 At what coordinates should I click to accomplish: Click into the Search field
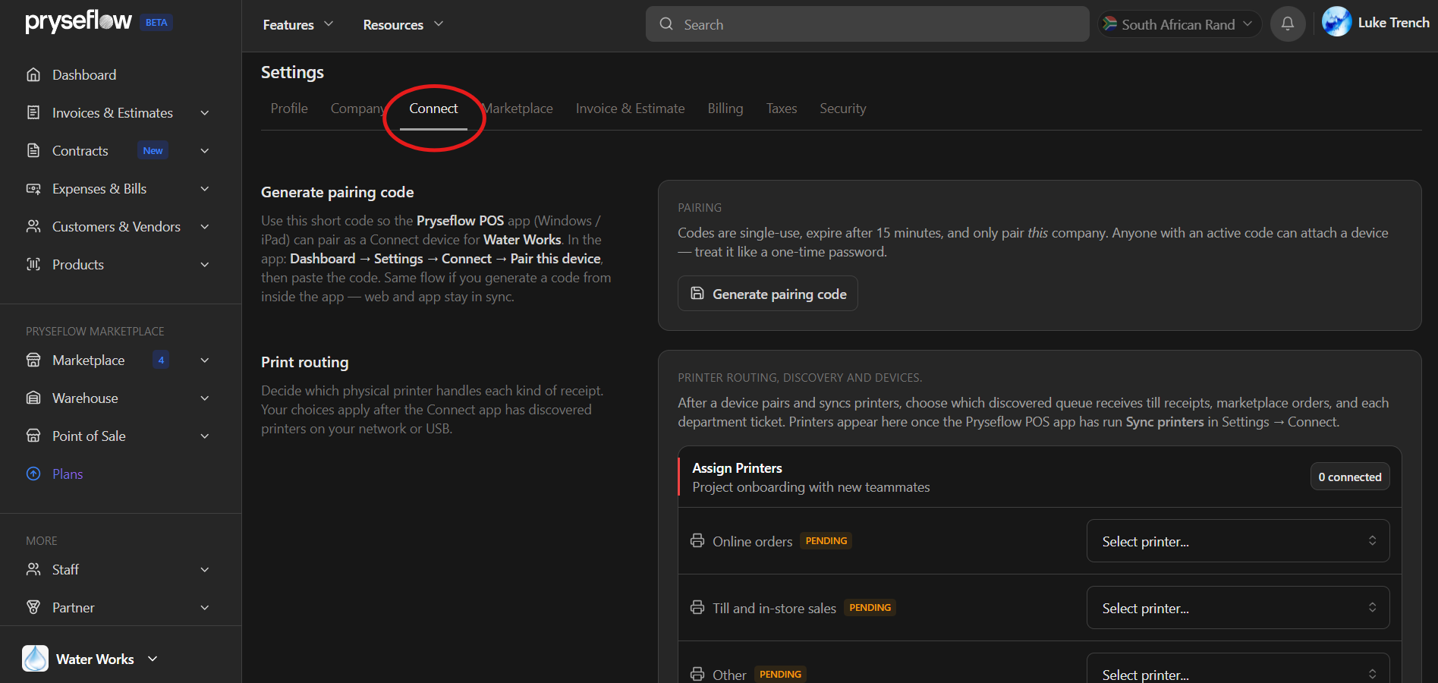(867, 24)
